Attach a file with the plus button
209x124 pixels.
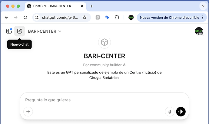pos(28,112)
